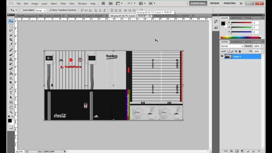Reset default foreground and background colors
Screen dimensions: 272x153
click(9, 116)
